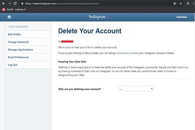Click the padlock site security icon
This screenshot has width=195, height=130.
(x=22, y=4)
